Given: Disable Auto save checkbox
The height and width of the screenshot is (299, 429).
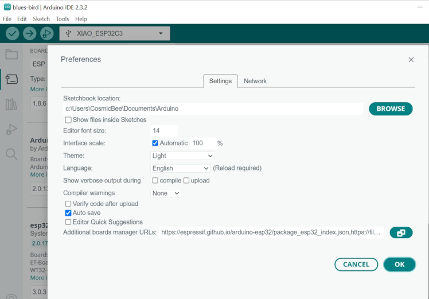Looking at the screenshot, I should tap(68, 213).
